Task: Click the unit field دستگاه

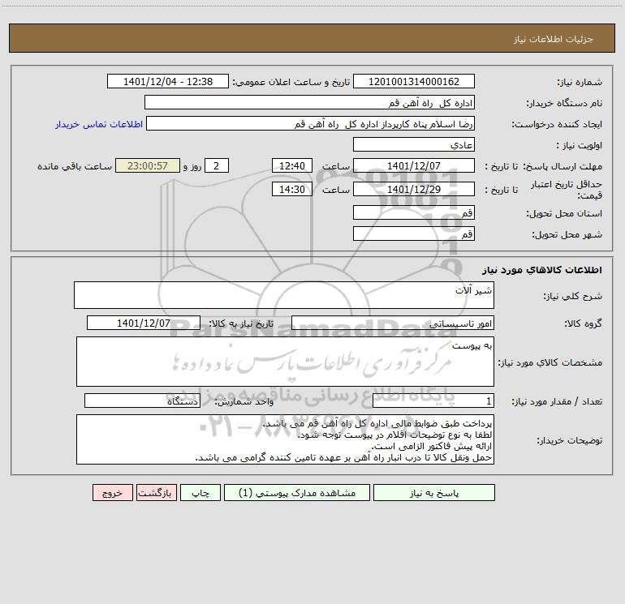Action: click(x=142, y=401)
